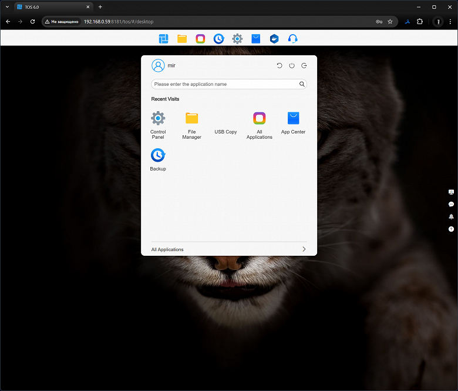Open Backup from Recent Visits
Viewport: 458px width, 391px height.
coord(158,159)
